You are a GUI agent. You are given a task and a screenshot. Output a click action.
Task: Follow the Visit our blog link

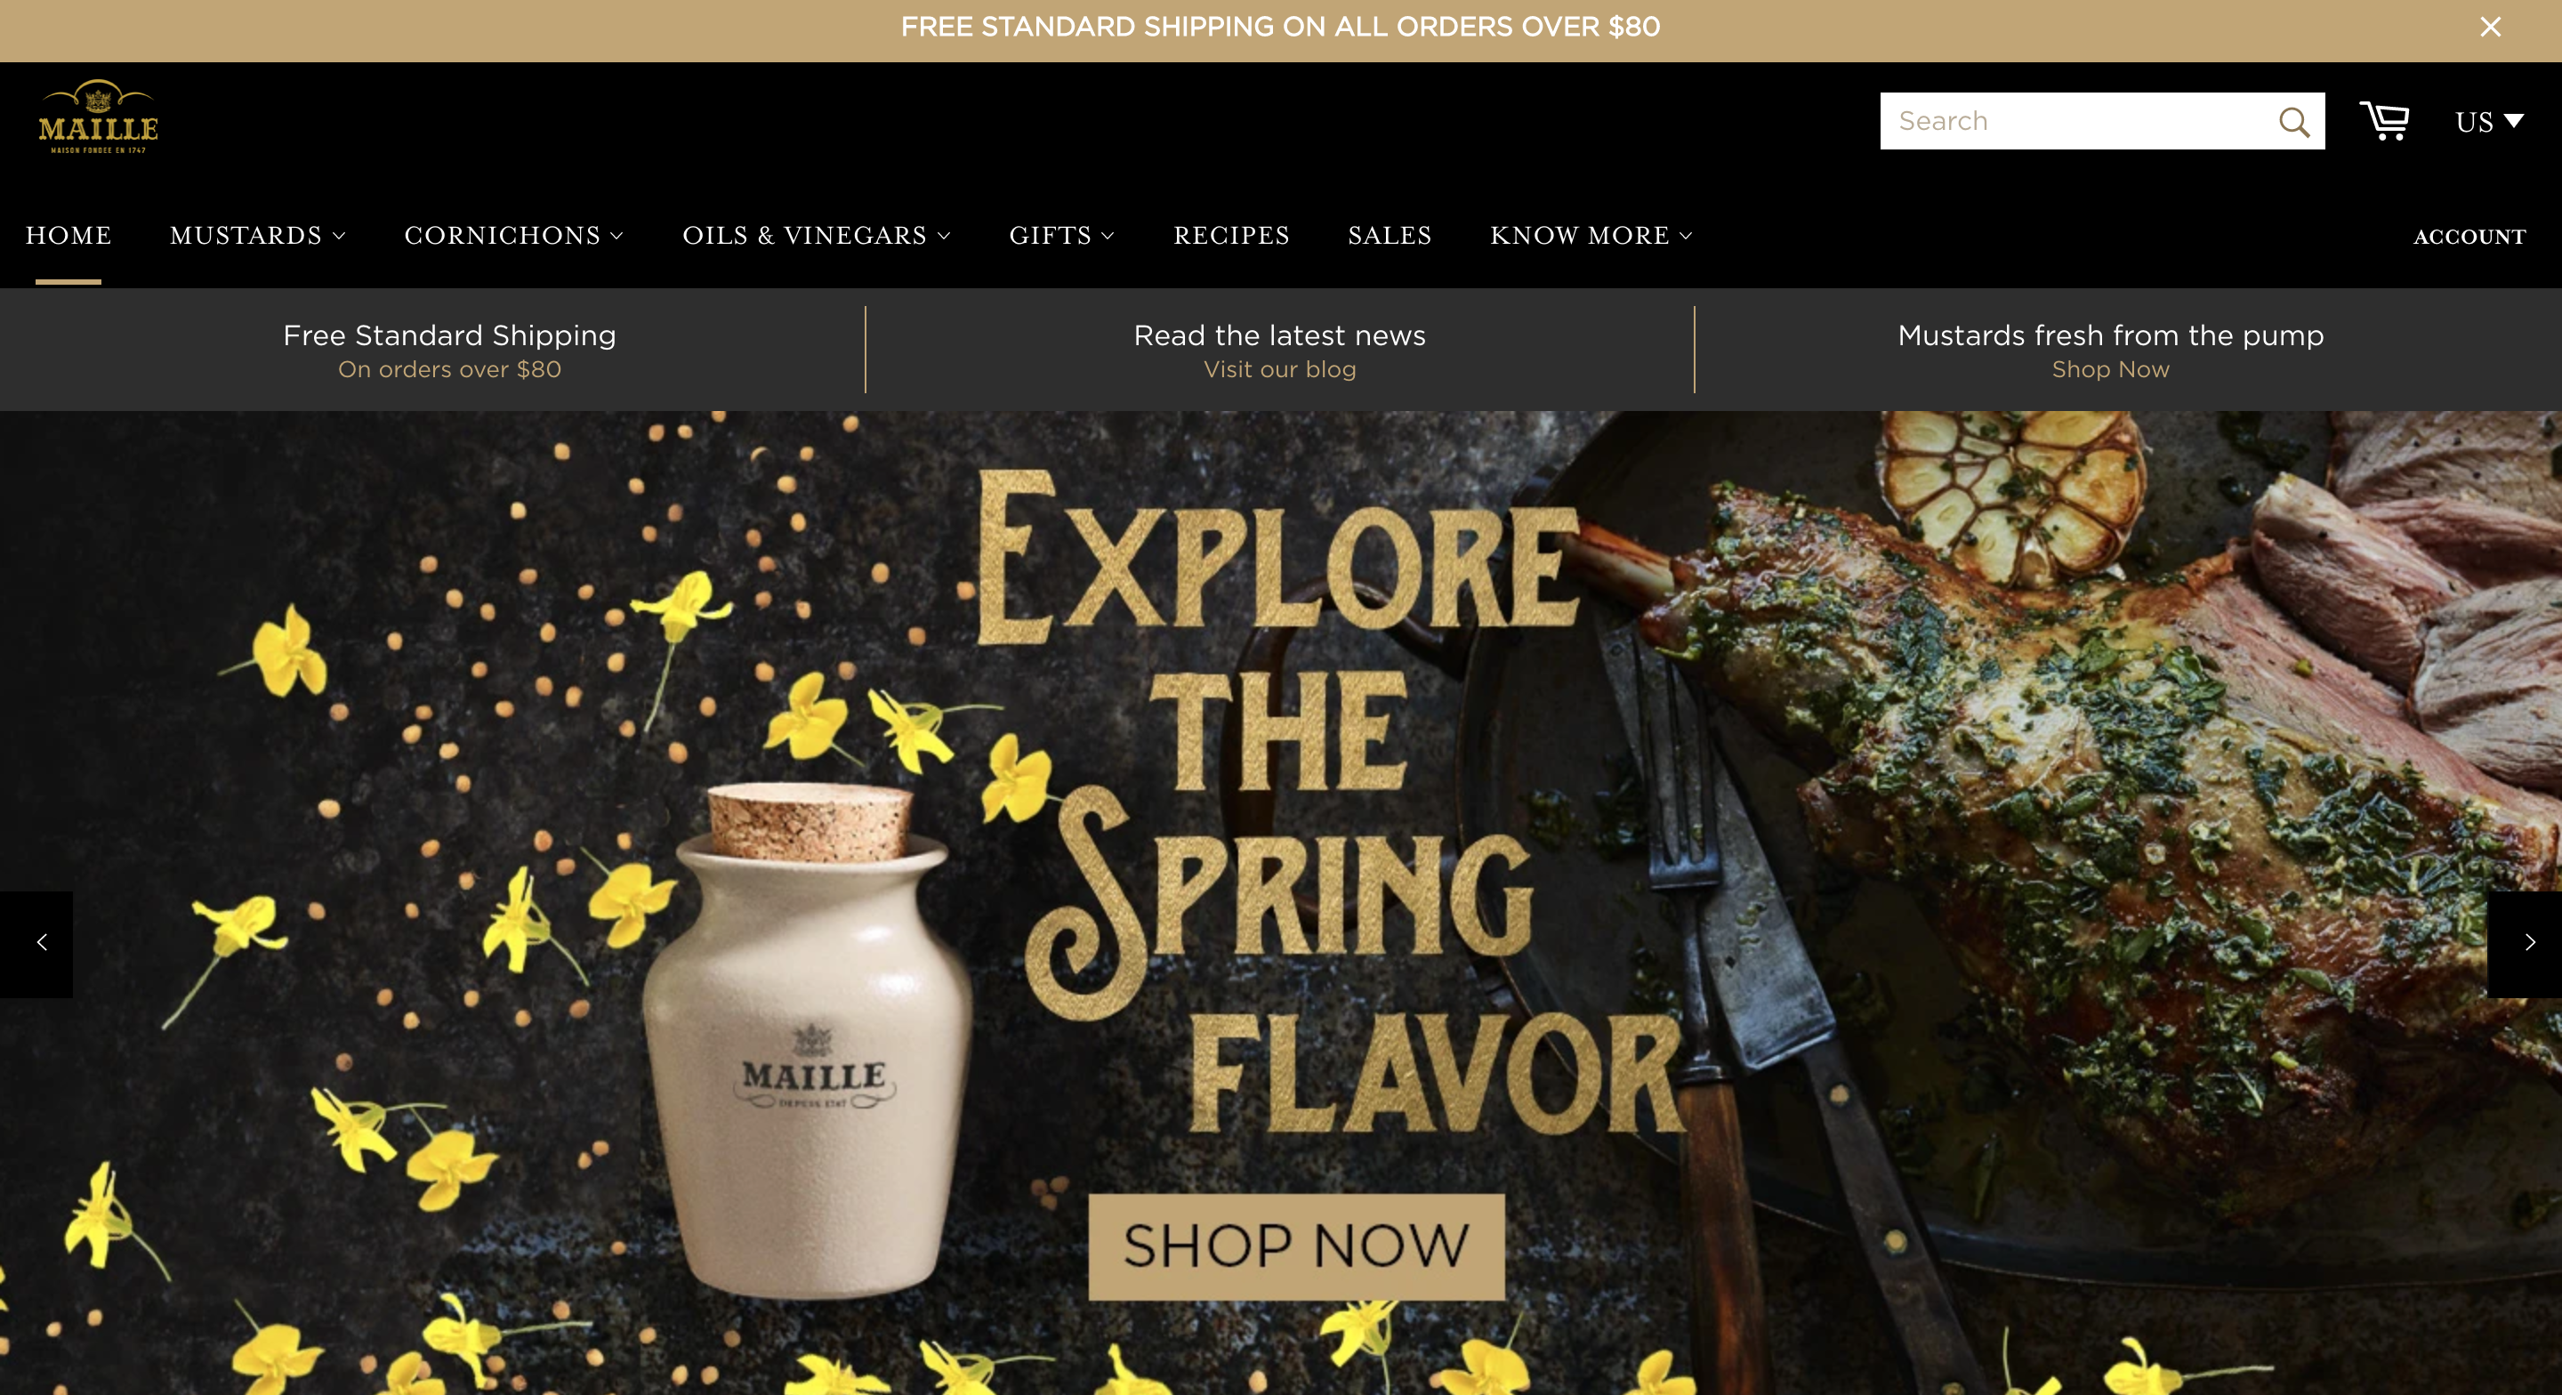click(x=1280, y=369)
